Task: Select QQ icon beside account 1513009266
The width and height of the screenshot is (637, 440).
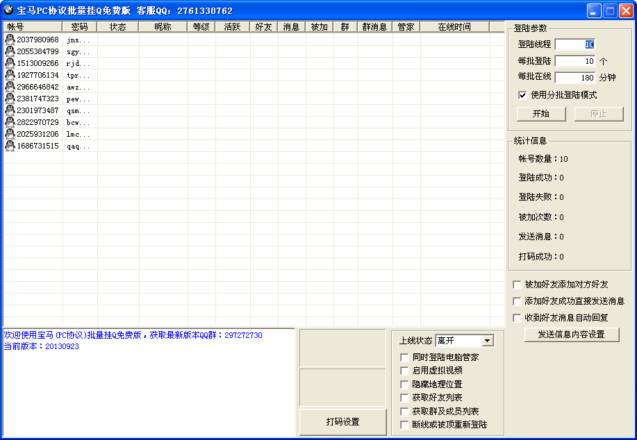Action: pos(10,63)
